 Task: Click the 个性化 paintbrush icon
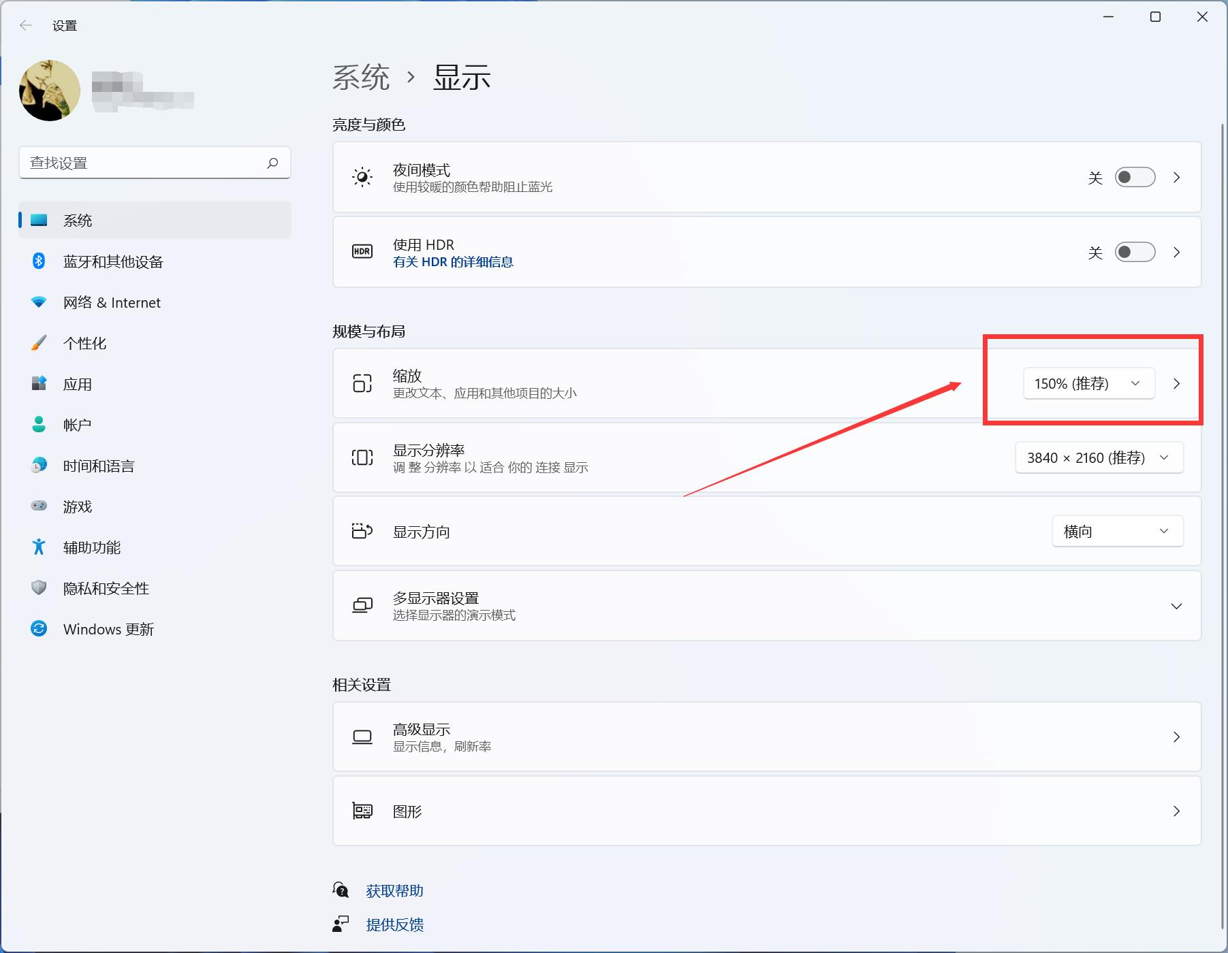coord(39,343)
